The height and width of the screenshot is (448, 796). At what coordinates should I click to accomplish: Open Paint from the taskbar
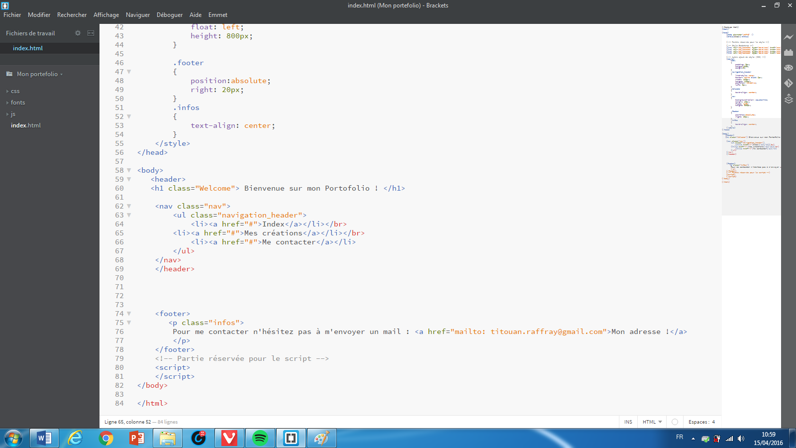[x=322, y=438]
